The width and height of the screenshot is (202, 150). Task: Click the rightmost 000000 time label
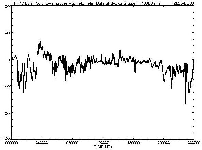click(194, 143)
